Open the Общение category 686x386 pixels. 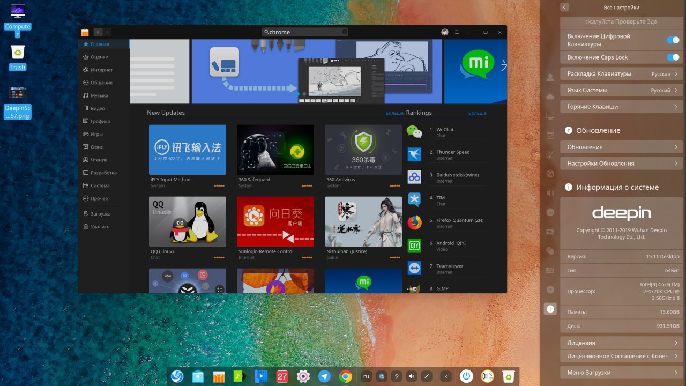pyautogui.click(x=104, y=83)
